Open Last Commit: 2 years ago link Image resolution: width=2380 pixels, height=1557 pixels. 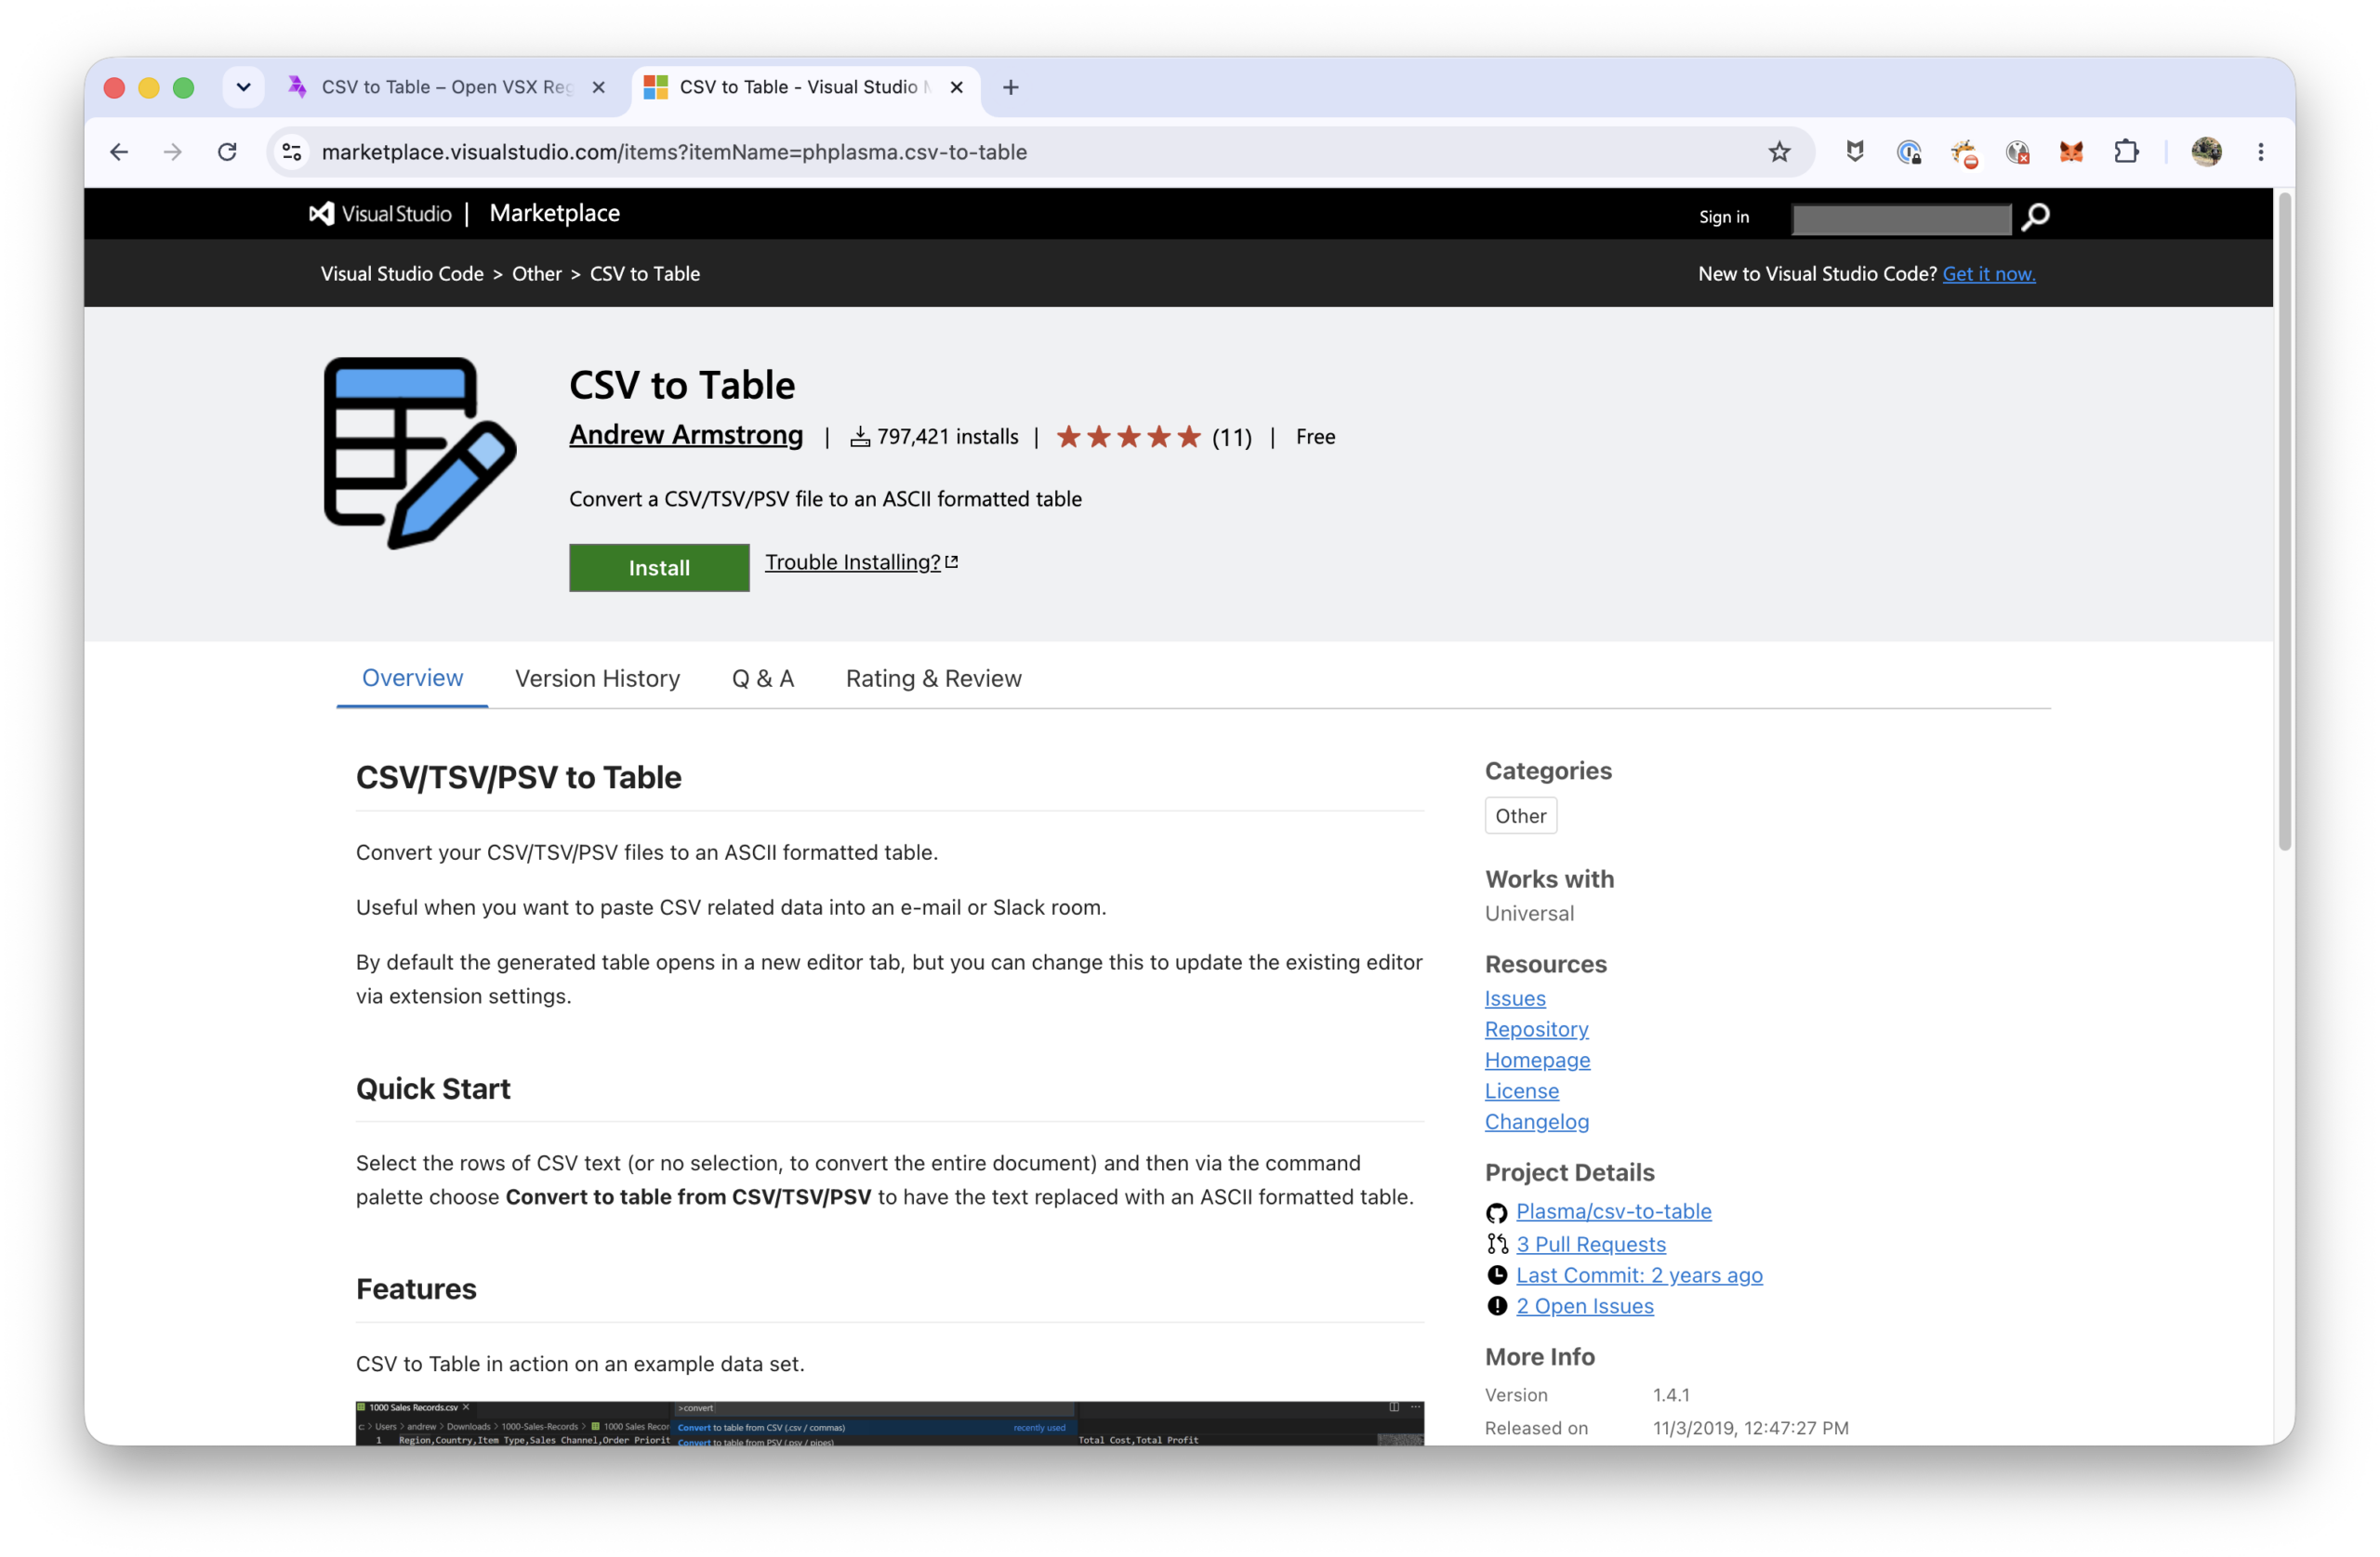pos(1639,1276)
